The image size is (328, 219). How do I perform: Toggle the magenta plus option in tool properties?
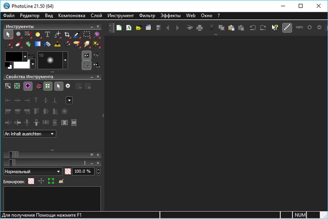point(28,86)
